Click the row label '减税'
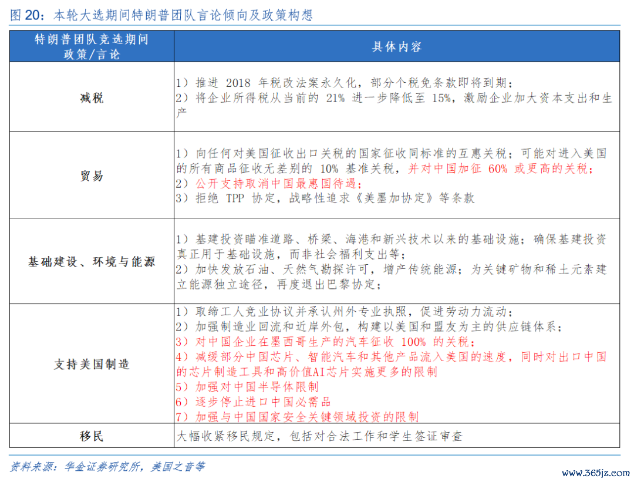This screenshot has width=634, height=482. coord(92,97)
